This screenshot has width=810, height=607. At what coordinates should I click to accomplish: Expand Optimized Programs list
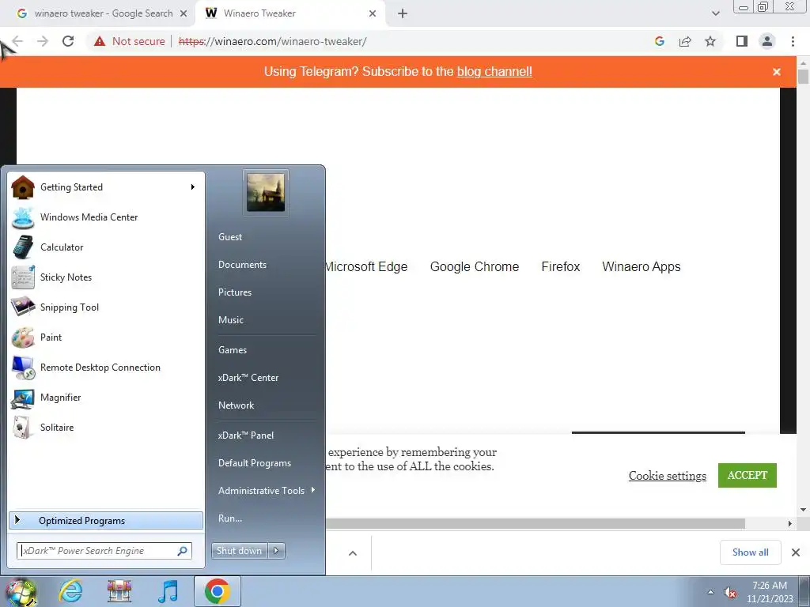point(106,520)
